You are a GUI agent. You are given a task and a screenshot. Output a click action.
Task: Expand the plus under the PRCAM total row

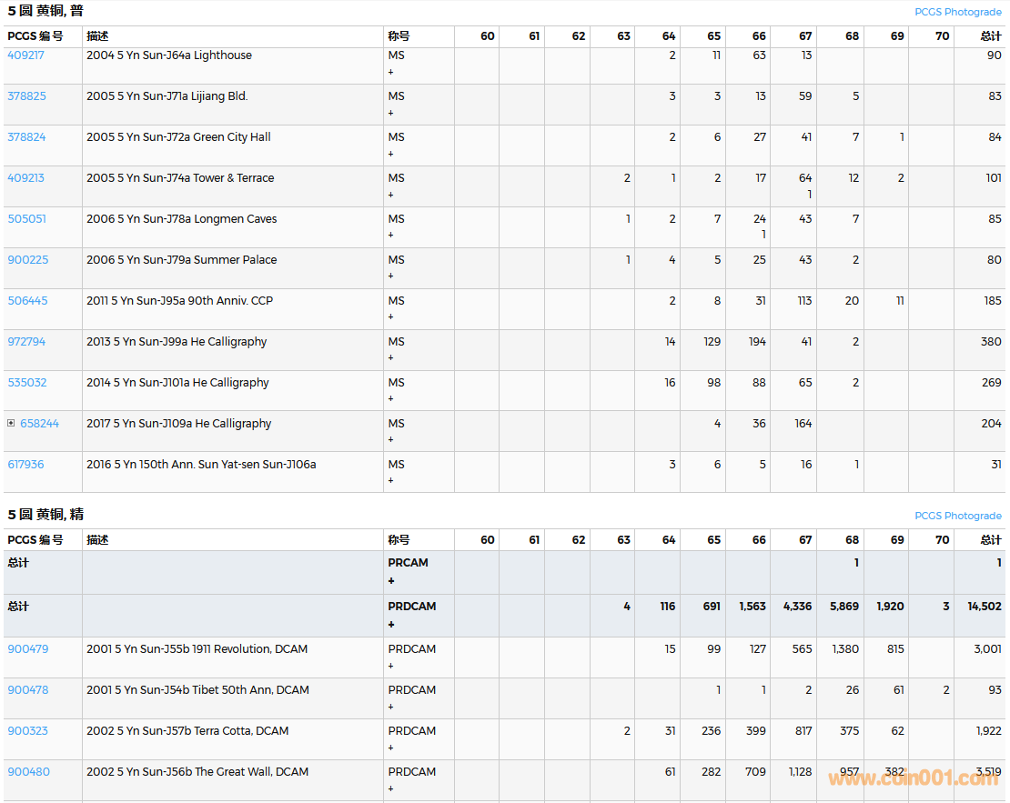pos(391,580)
